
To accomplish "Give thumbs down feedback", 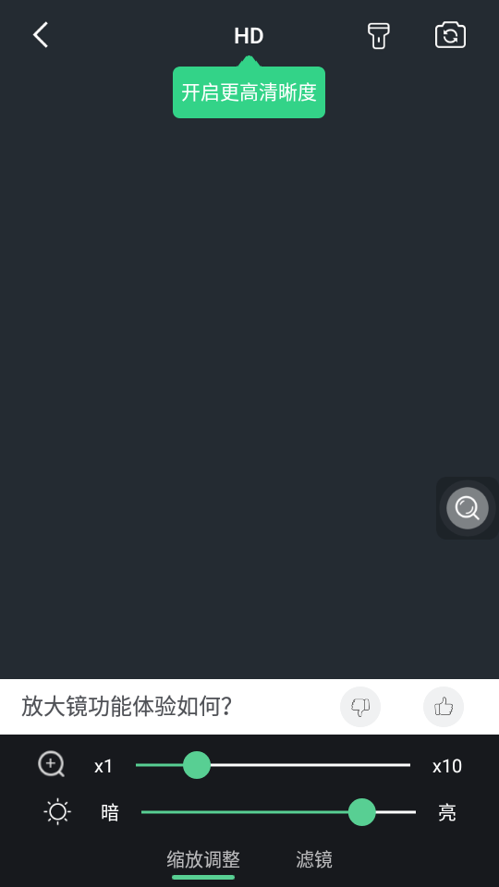I will [360, 707].
